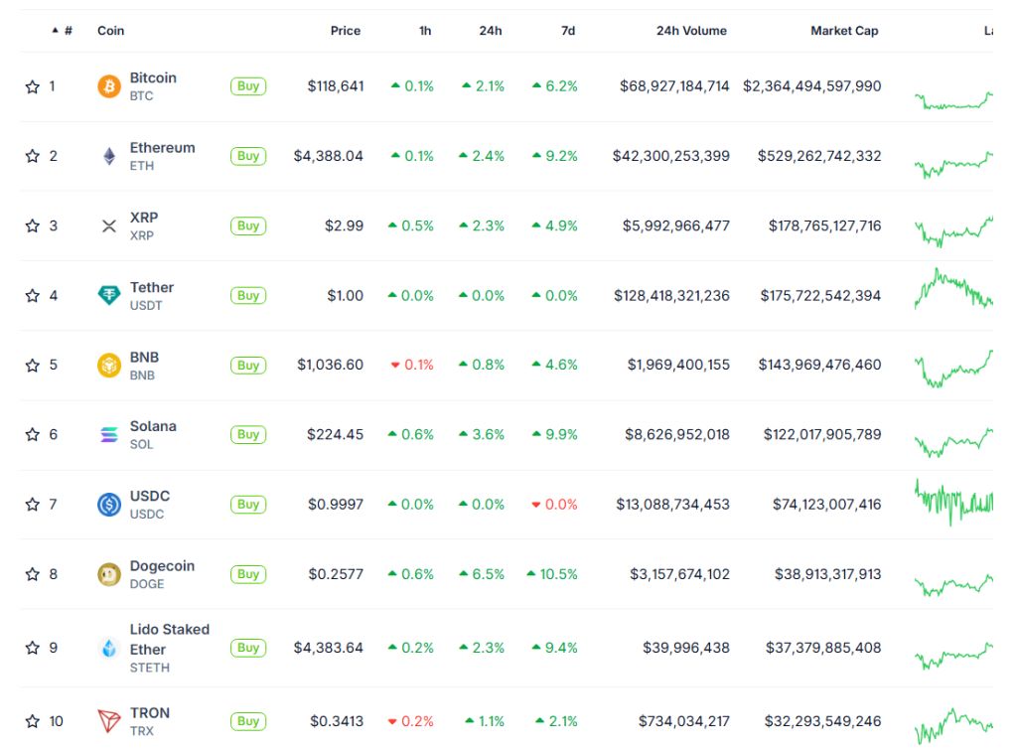
Task: Select the Solana logo icon
Action: click(x=109, y=433)
